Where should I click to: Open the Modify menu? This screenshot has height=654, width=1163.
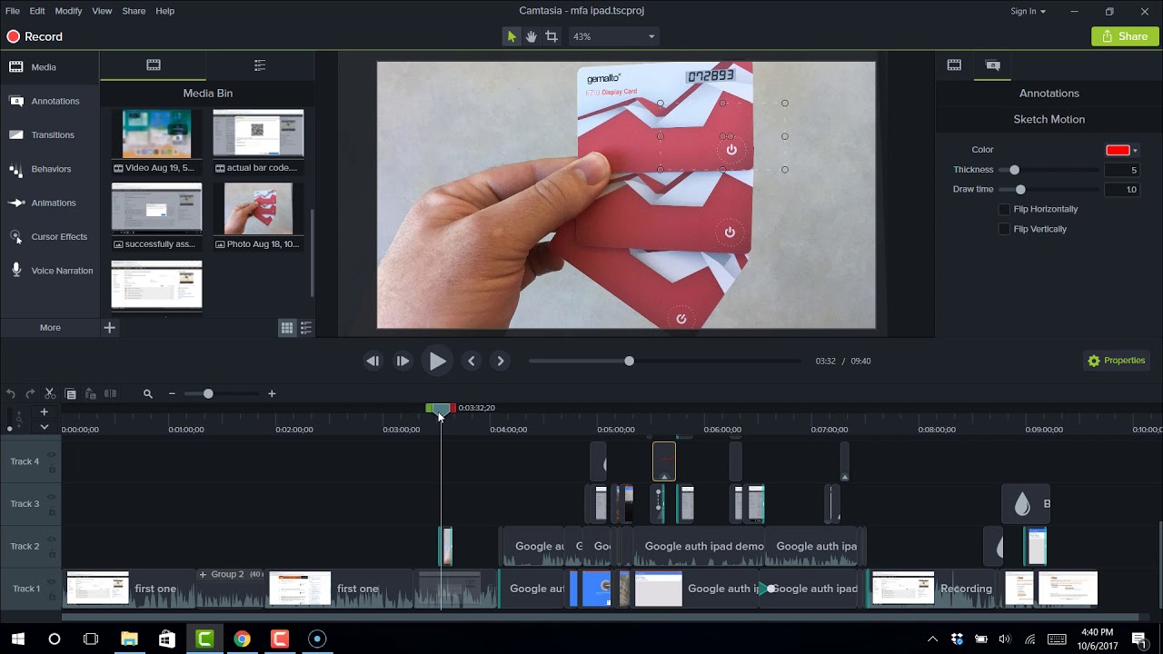click(68, 11)
